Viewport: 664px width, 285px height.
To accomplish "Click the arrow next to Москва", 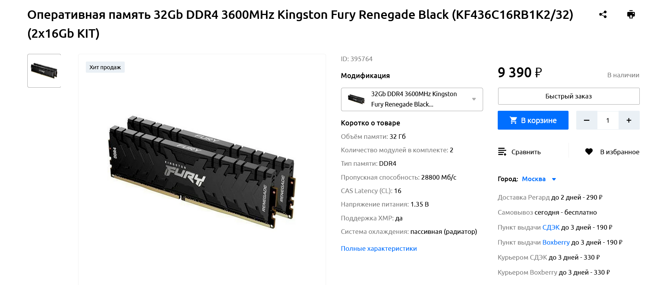I will 554,179.
